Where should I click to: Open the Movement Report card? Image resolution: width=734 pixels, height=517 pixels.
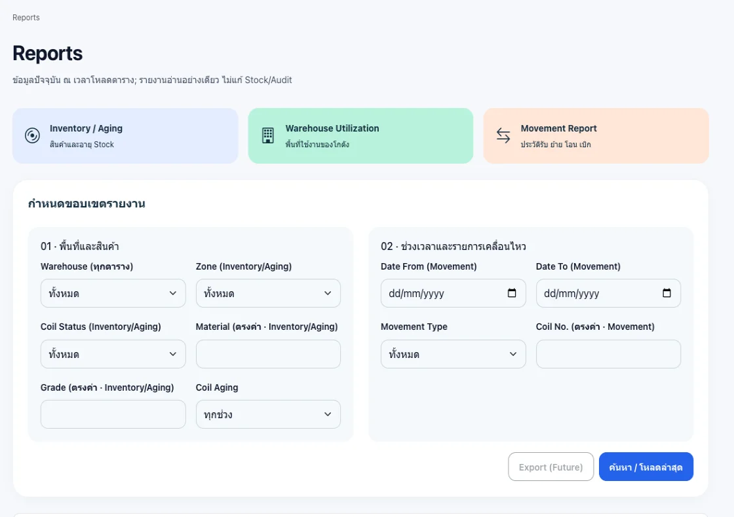[596, 136]
